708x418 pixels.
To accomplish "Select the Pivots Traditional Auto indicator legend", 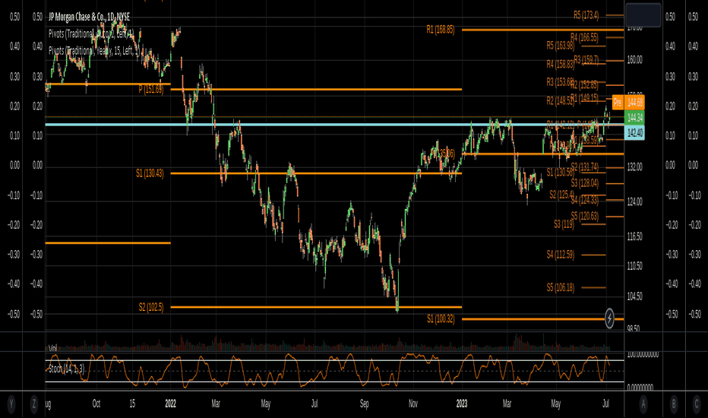I will point(91,33).
